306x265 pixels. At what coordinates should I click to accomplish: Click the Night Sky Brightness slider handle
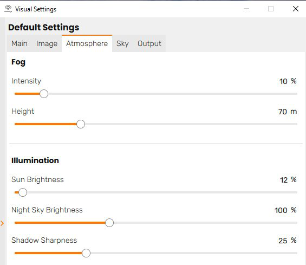pyautogui.click(x=109, y=223)
